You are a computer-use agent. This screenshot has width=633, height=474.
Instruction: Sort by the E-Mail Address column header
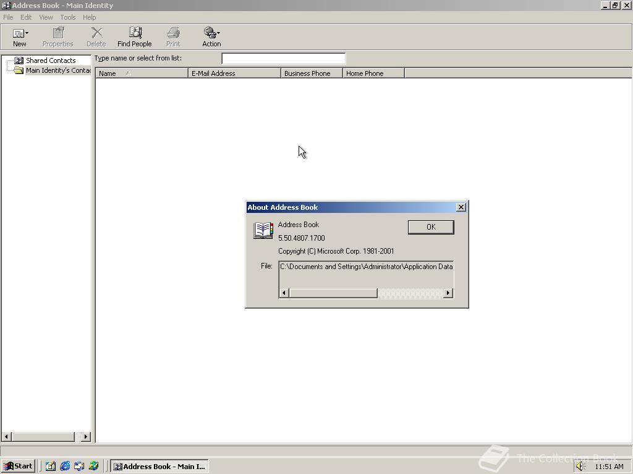coord(234,73)
